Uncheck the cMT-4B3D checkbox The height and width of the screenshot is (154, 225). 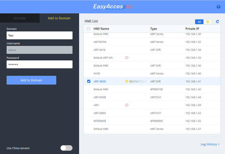(89, 81)
